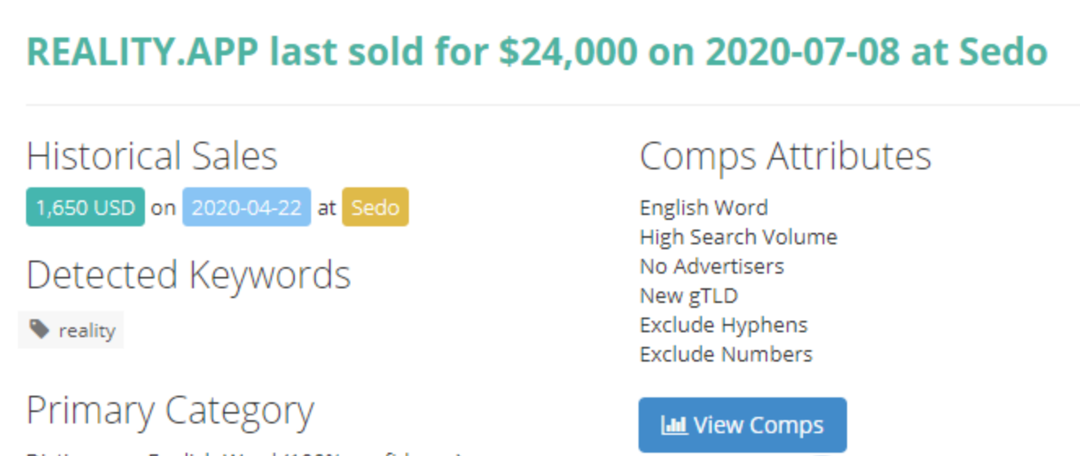Image resolution: width=1080 pixels, height=456 pixels.
Task: Click the 2020-04-22 date badge
Action: tap(246, 208)
